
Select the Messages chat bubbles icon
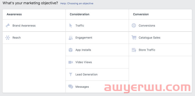[71, 86]
